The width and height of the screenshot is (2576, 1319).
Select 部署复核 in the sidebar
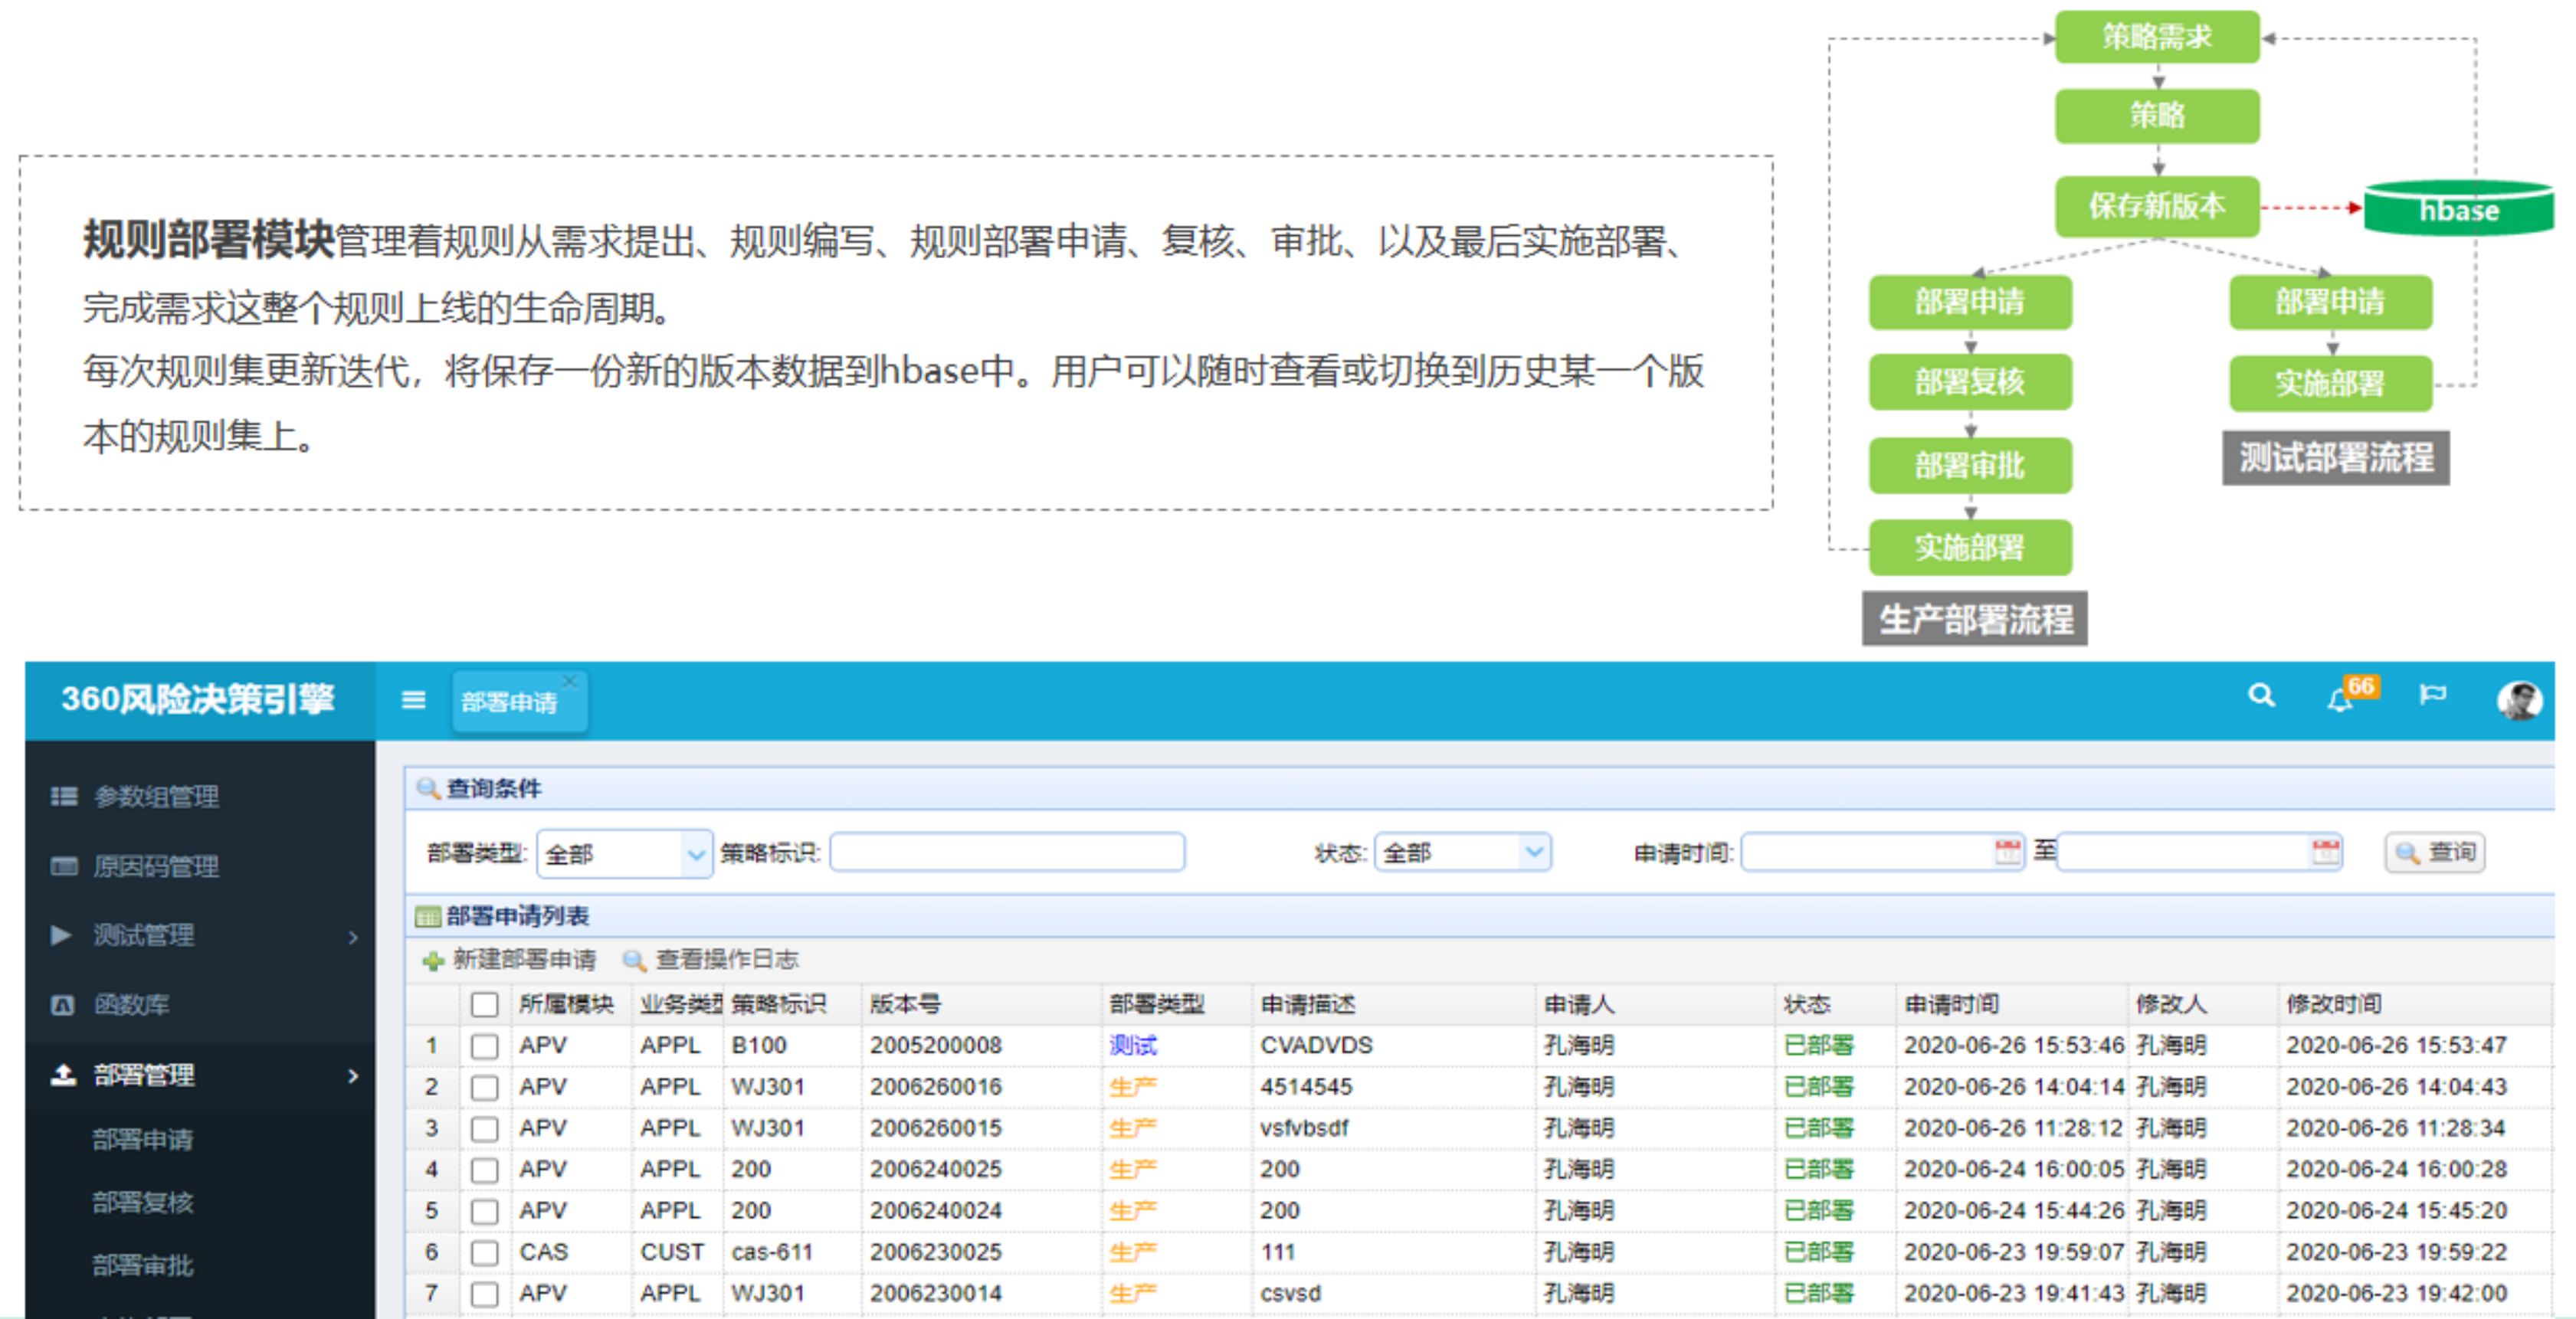coord(143,1202)
